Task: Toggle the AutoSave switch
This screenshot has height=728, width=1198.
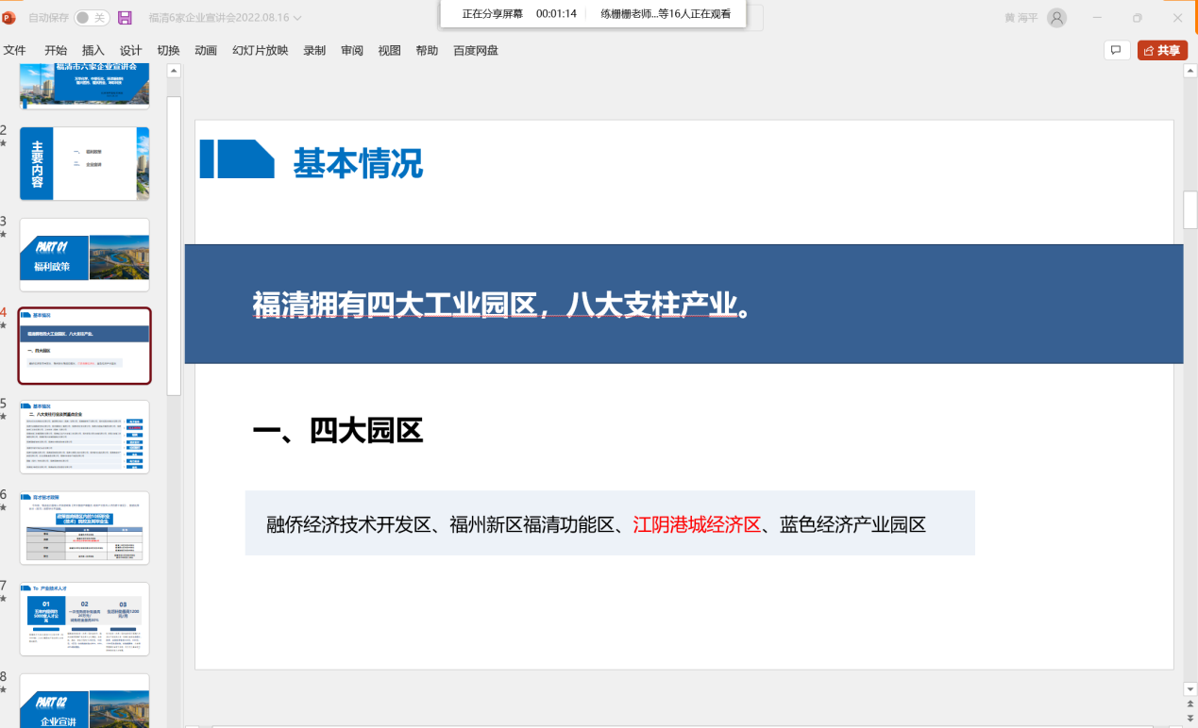Action: (92, 18)
